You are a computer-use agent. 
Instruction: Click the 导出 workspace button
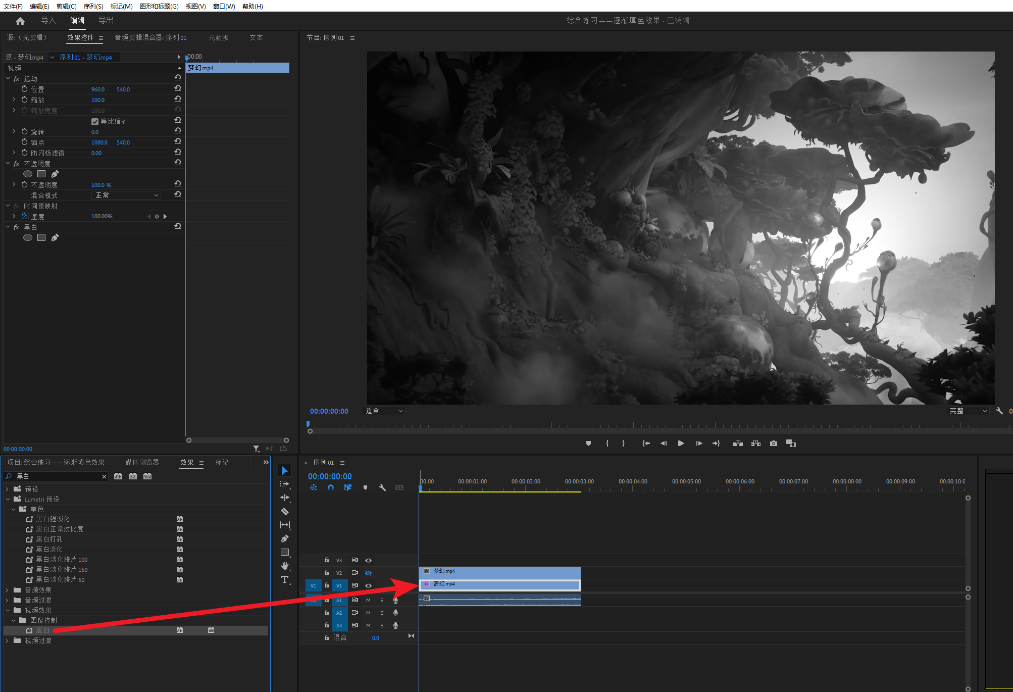[x=106, y=20]
